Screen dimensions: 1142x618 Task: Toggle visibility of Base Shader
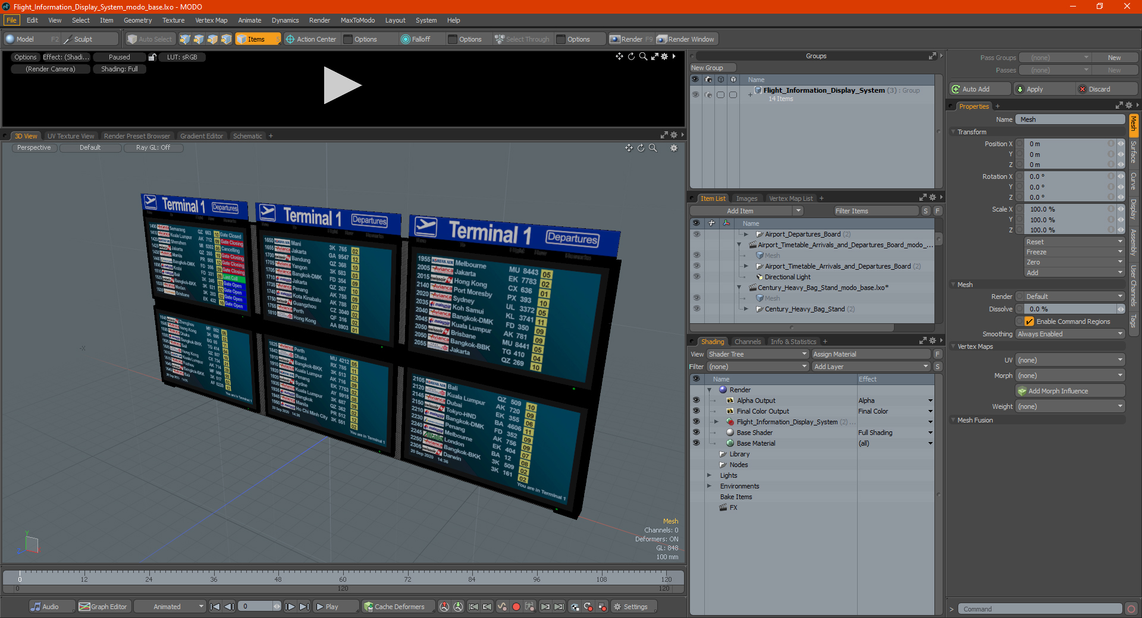tap(696, 433)
